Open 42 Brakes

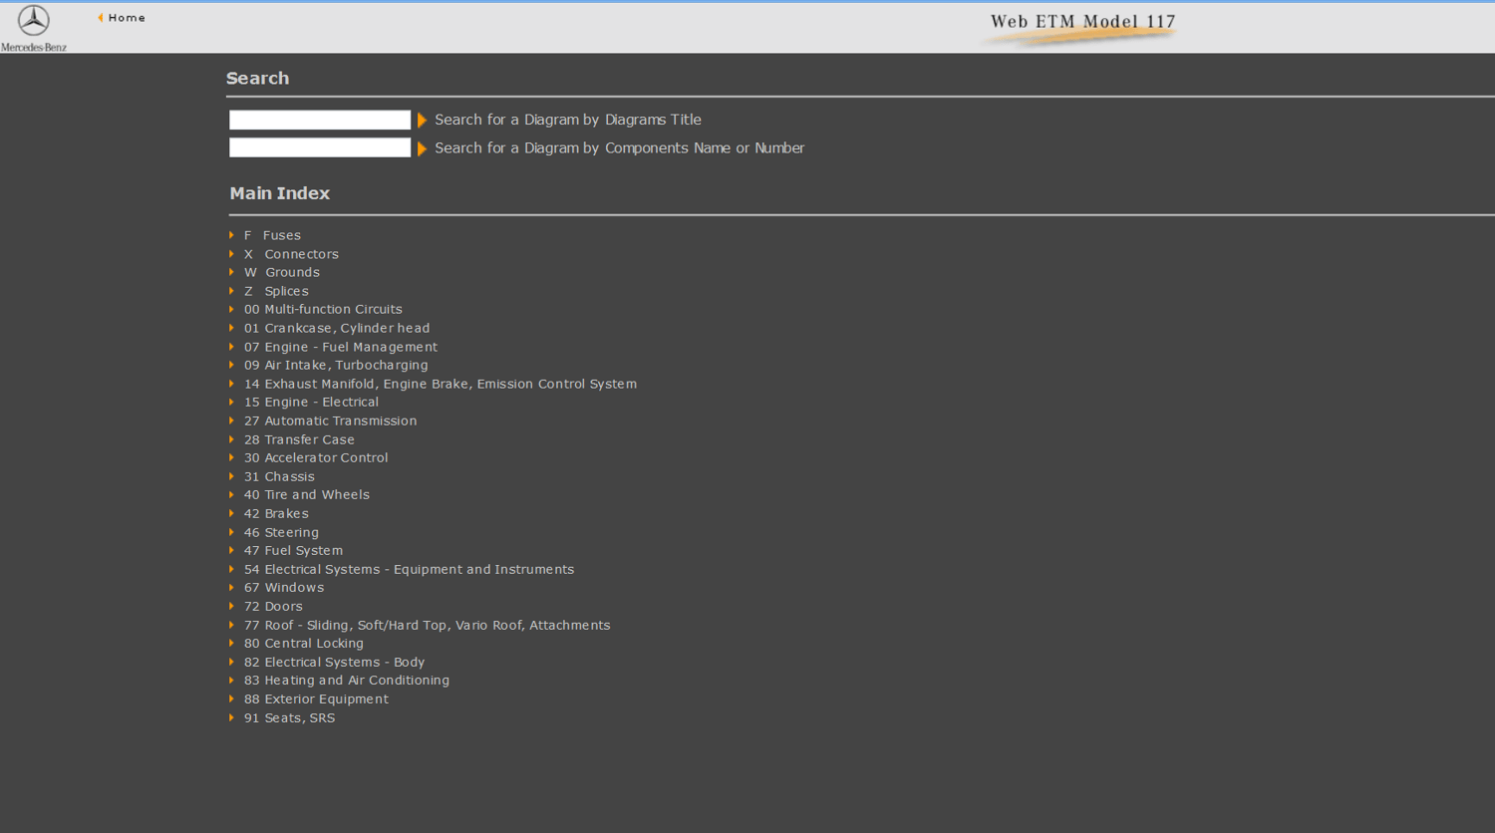click(x=276, y=513)
